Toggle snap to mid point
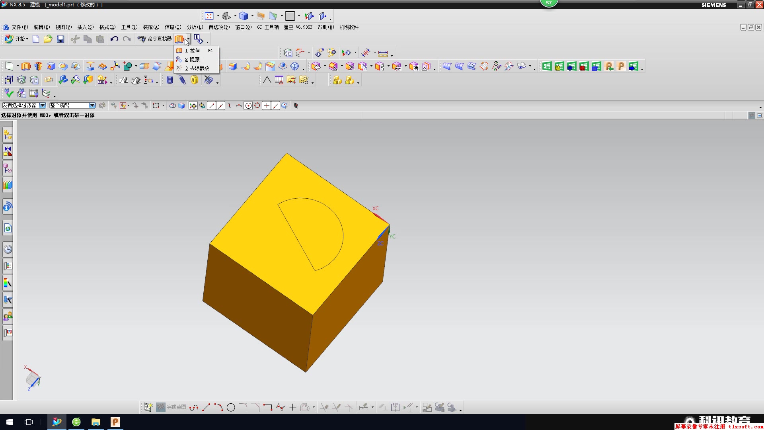Viewport: 764px width, 430px height. tap(221, 106)
